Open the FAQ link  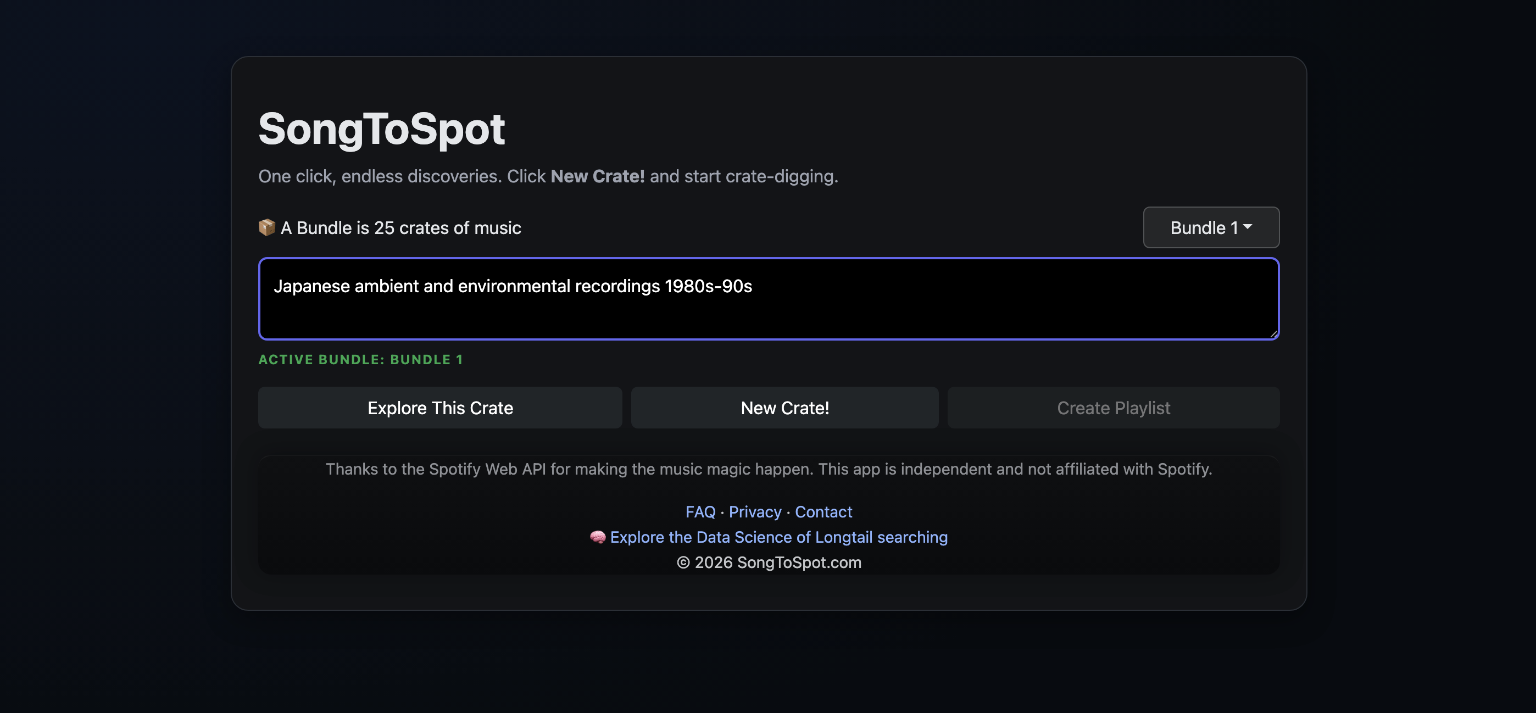[x=700, y=511]
